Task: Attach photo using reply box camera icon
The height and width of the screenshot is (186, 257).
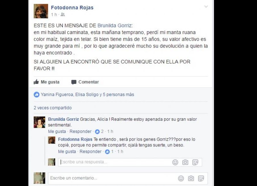Action: pos(185,162)
